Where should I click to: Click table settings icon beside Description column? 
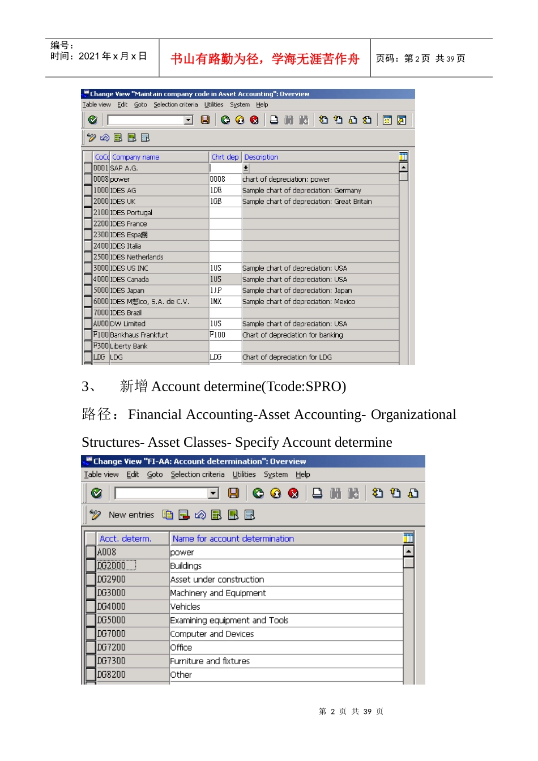tap(403, 157)
